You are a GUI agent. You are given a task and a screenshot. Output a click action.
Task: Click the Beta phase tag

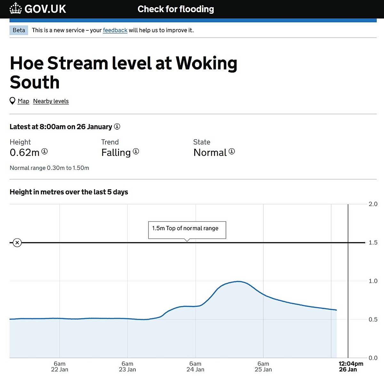pos(19,30)
